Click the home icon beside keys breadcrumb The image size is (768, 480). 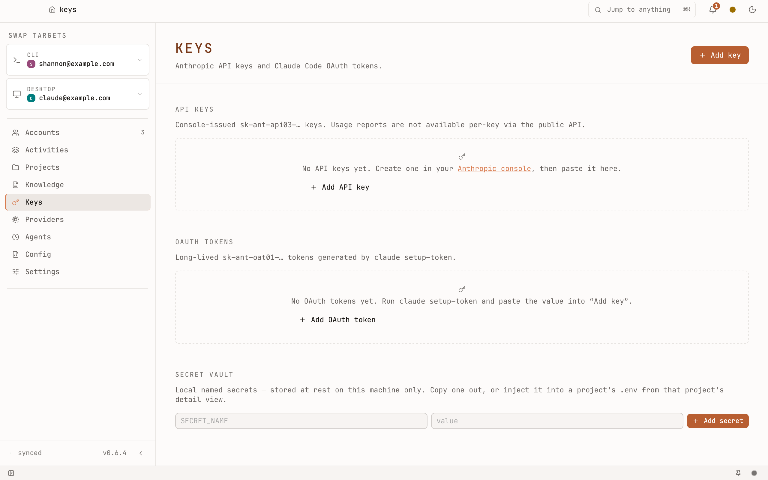click(x=52, y=10)
